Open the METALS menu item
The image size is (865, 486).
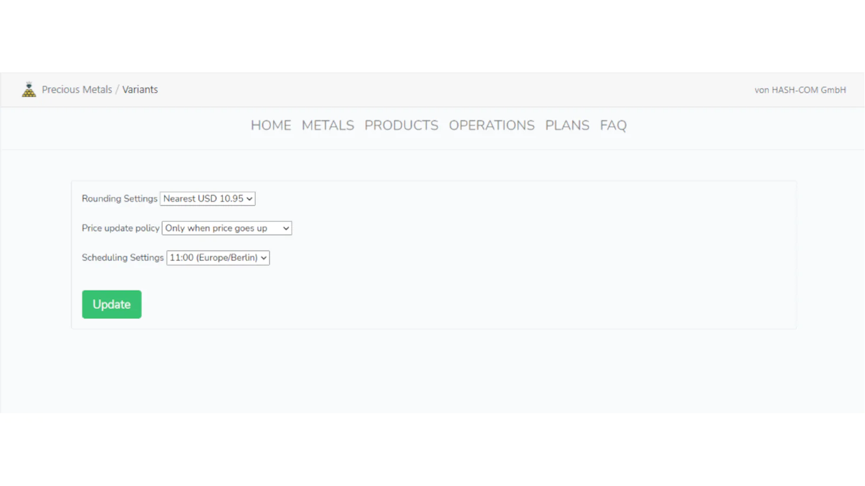pyautogui.click(x=328, y=125)
